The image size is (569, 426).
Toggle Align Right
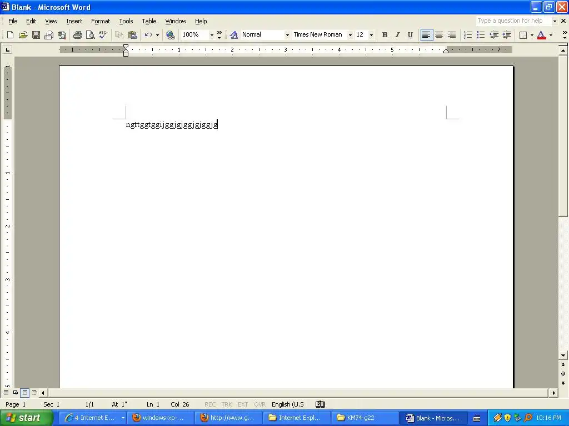point(452,35)
